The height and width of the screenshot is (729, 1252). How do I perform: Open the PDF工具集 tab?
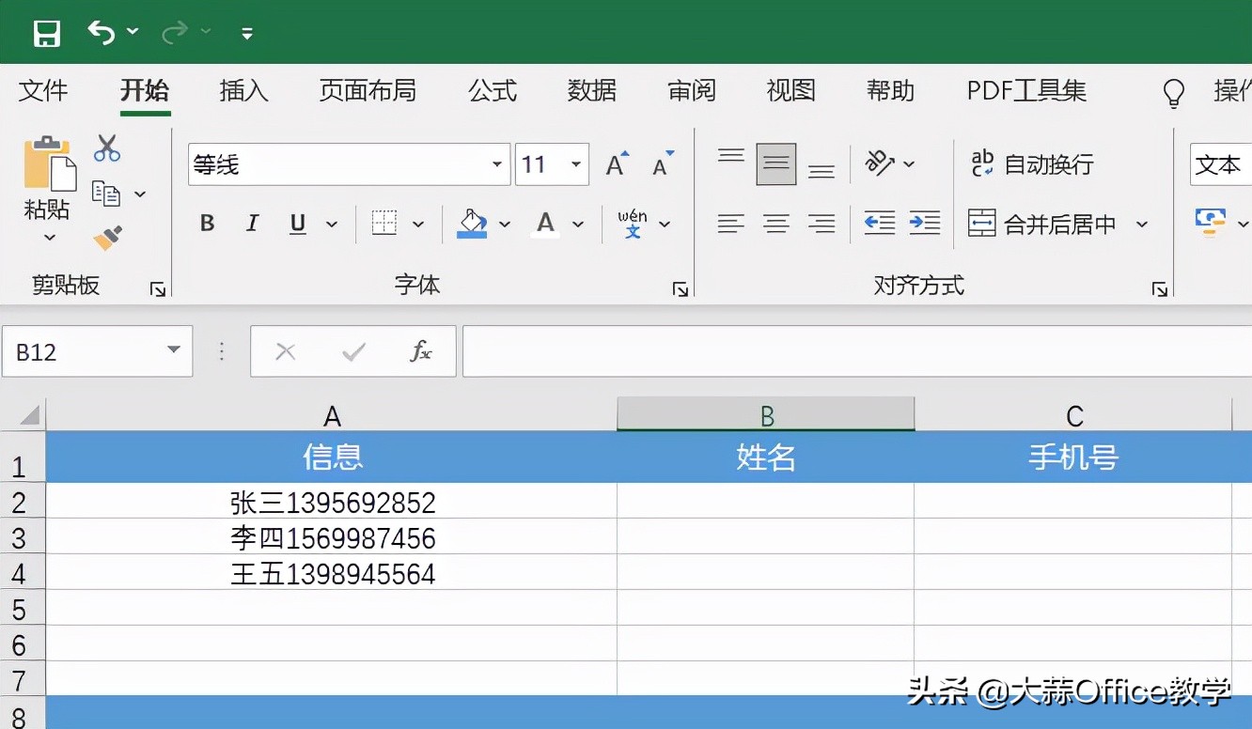click(1026, 90)
